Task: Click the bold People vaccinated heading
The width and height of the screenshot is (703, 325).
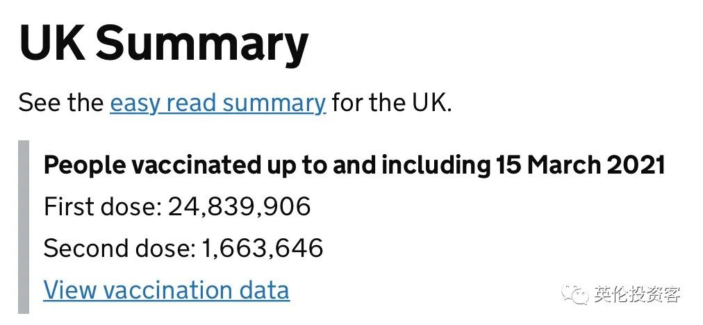Action: pyautogui.click(x=354, y=165)
